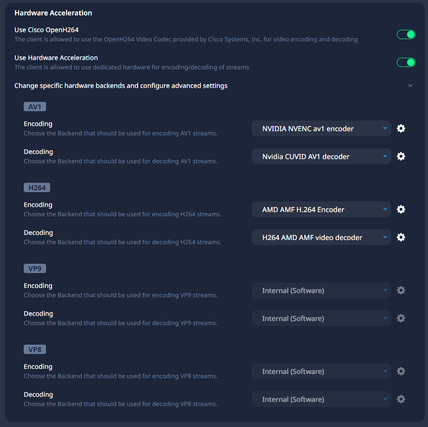Image resolution: width=428 pixels, height=427 pixels.
Task: Open VP9 encoding Internal (Software) dropdown
Action: 321,290
